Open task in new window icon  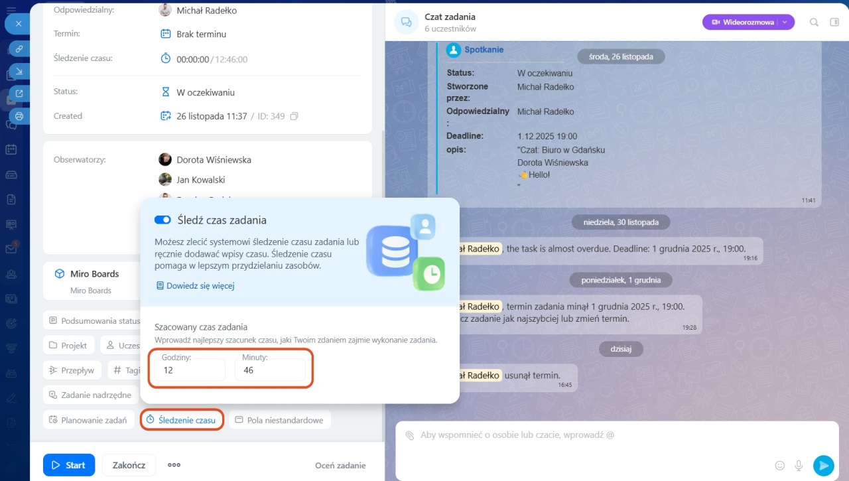[19, 94]
